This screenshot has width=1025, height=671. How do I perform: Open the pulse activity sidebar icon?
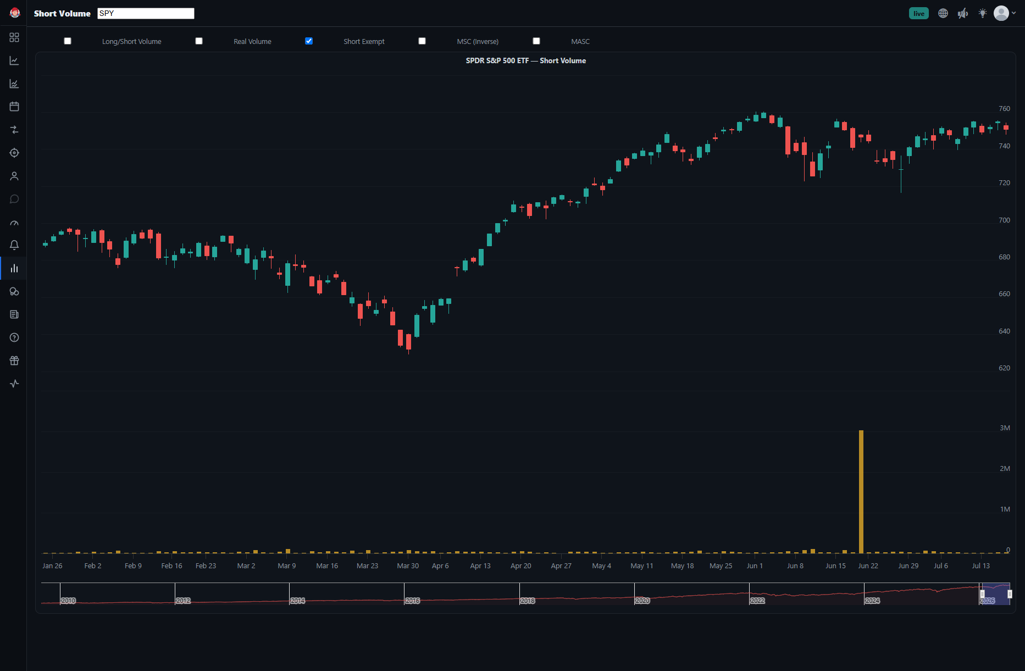click(14, 384)
